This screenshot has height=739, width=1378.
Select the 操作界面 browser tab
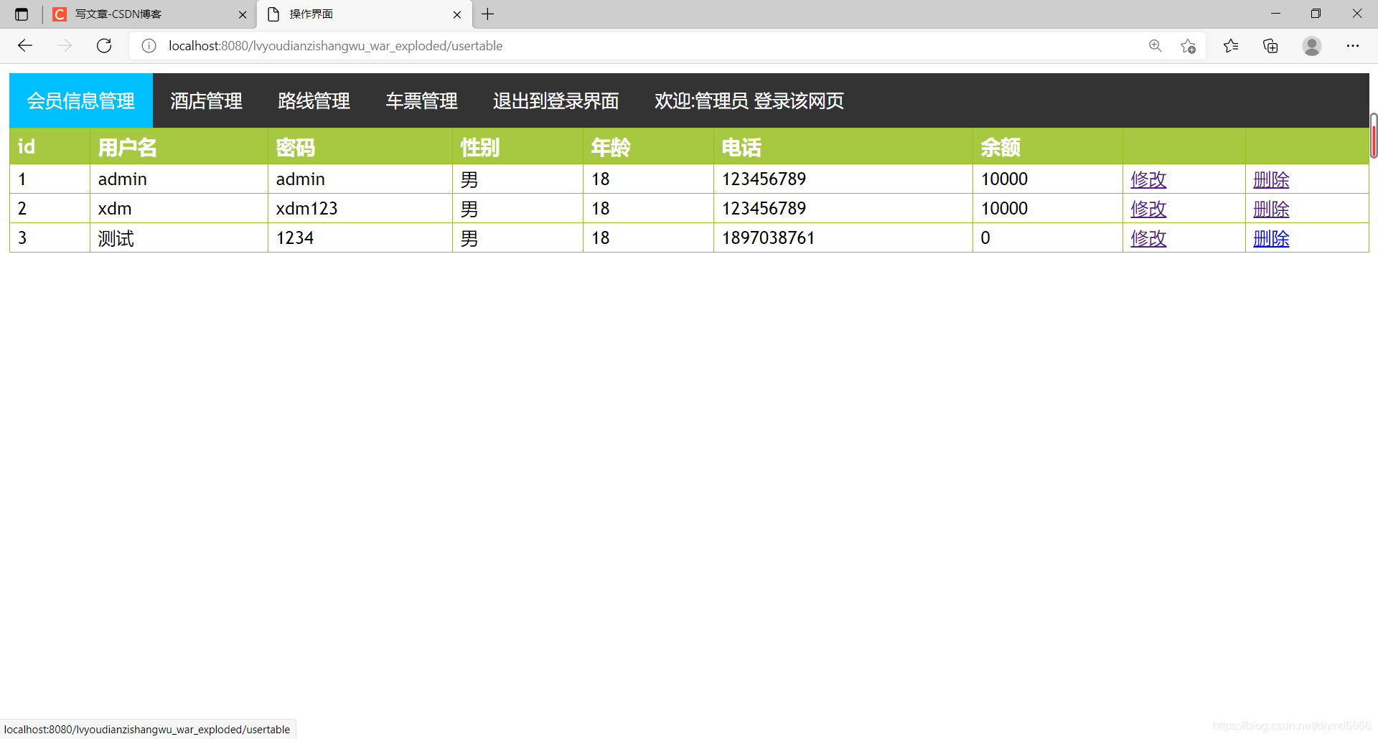coord(365,14)
